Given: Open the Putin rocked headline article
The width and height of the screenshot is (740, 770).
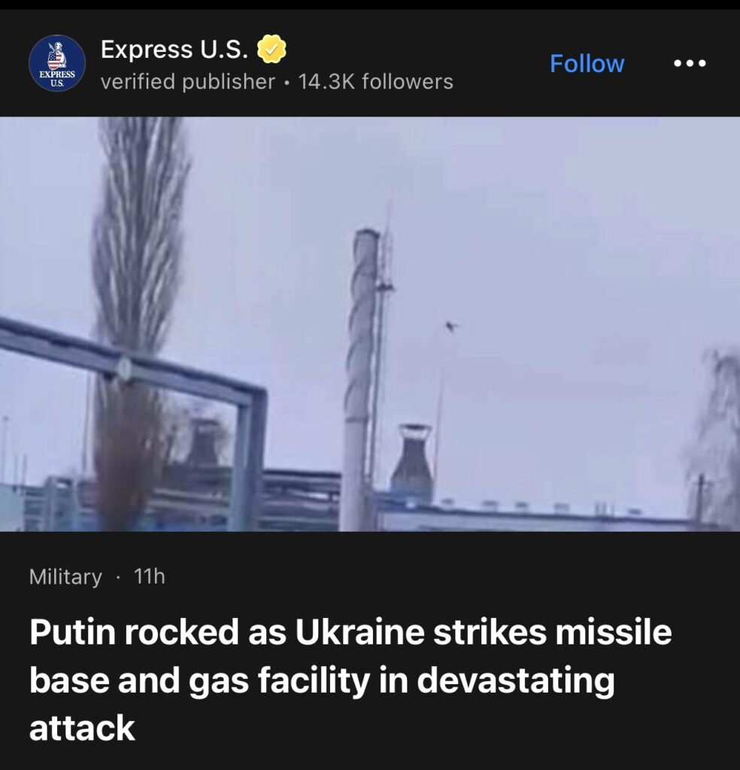Looking at the screenshot, I should 350,680.
